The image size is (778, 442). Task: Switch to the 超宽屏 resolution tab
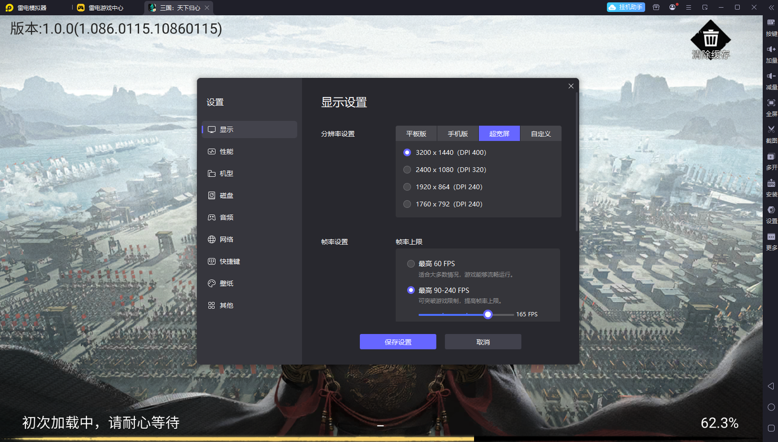pos(499,134)
